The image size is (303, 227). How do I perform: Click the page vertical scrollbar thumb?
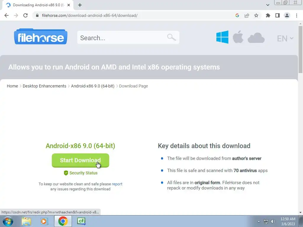300,49
